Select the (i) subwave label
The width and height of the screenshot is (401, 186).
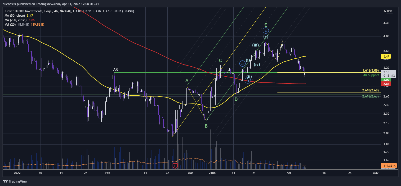[248, 60]
